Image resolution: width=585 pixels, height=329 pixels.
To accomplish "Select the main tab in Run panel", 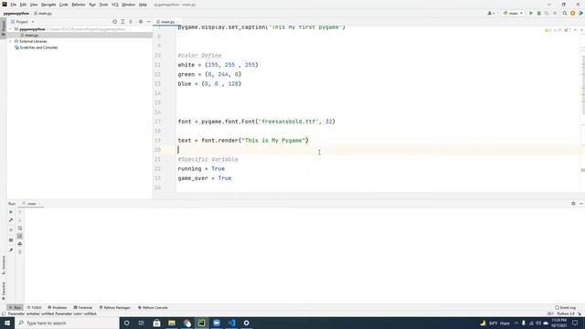I will (31, 204).
